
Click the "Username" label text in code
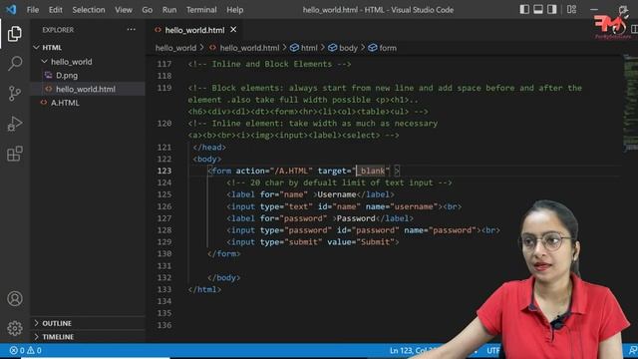(x=337, y=194)
